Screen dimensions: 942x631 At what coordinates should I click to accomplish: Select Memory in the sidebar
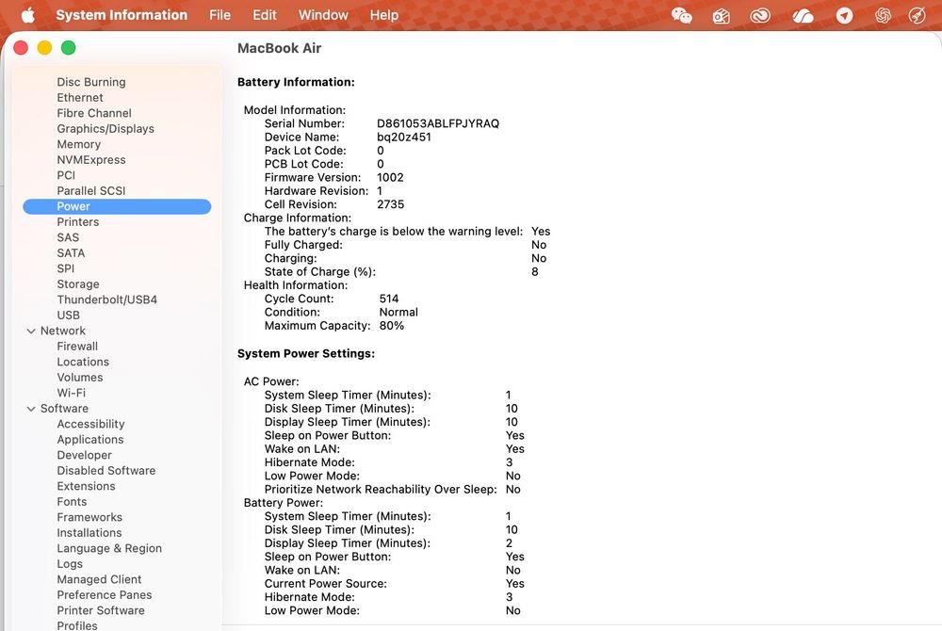[x=79, y=144]
